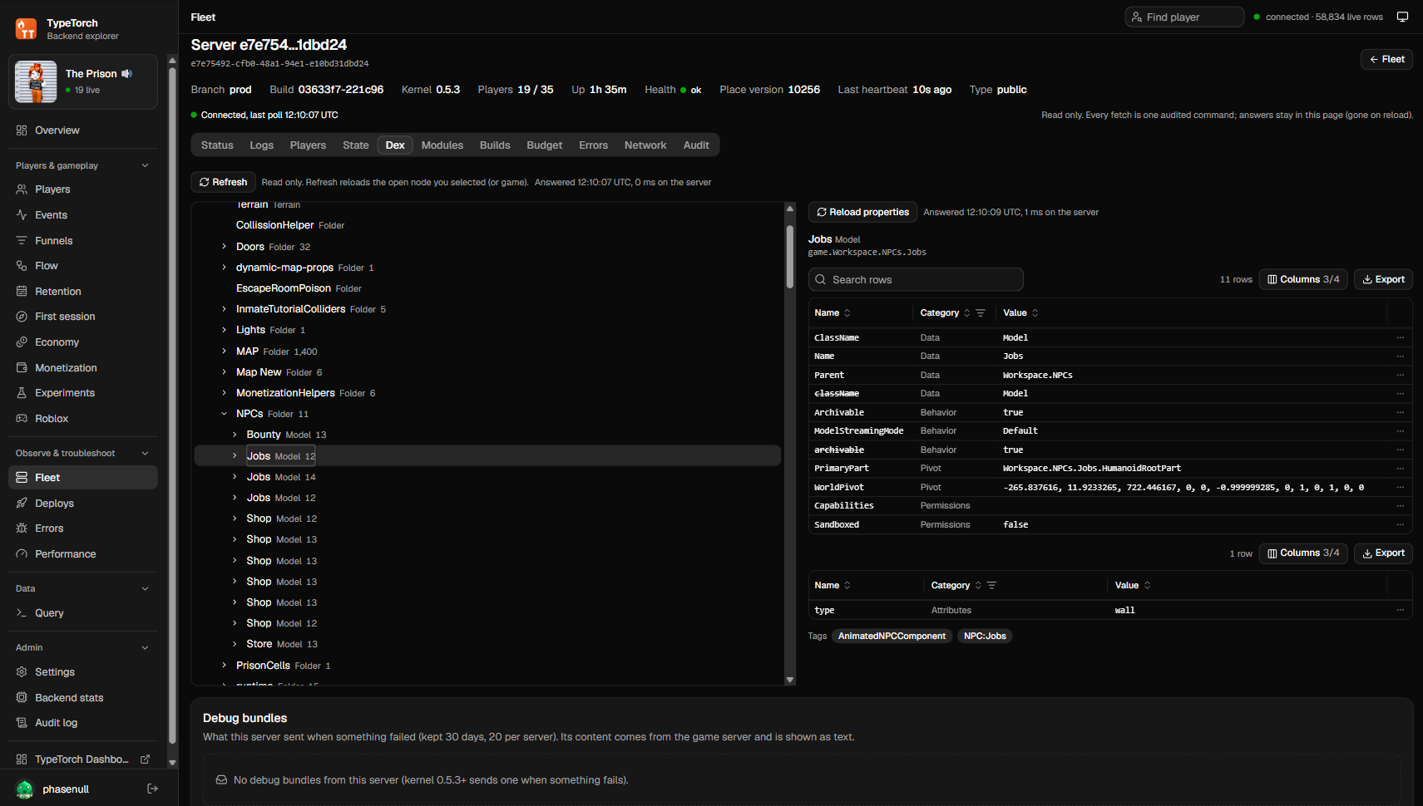Go back using the Fleet button
This screenshot has height=806, width=1423.
pyautogui.click(x=1386, y=59)
